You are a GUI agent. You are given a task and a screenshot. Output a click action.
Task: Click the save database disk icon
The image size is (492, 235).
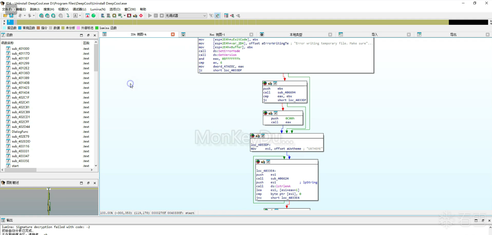tap(11, 16)
